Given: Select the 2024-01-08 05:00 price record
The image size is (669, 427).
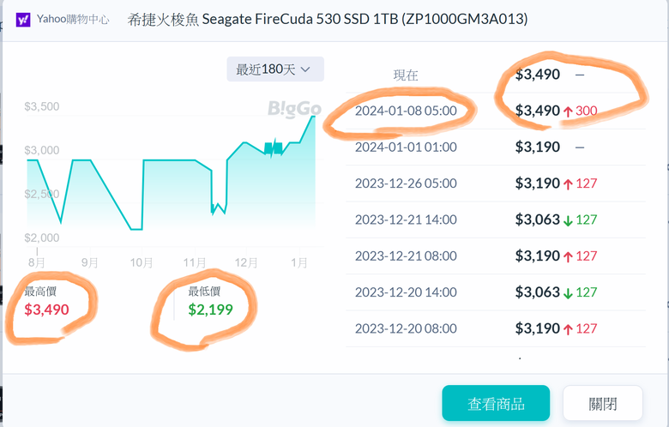Looking at the screenshot, I should 406,111.
